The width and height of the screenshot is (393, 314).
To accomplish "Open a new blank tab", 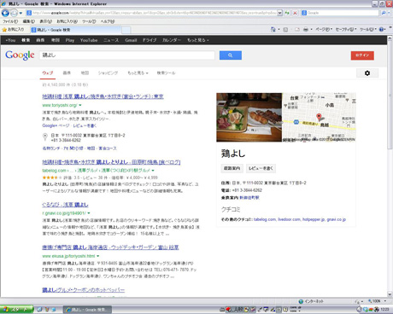I will coord(126,30).
